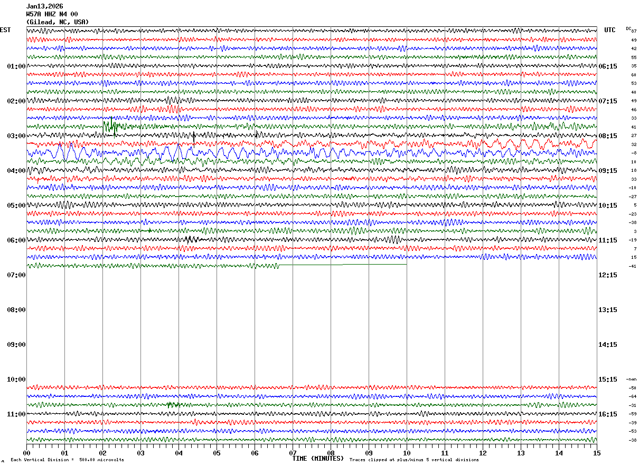Click the 14:15 UTC time label
Screen dimensions: 639x467
(608, 345)
